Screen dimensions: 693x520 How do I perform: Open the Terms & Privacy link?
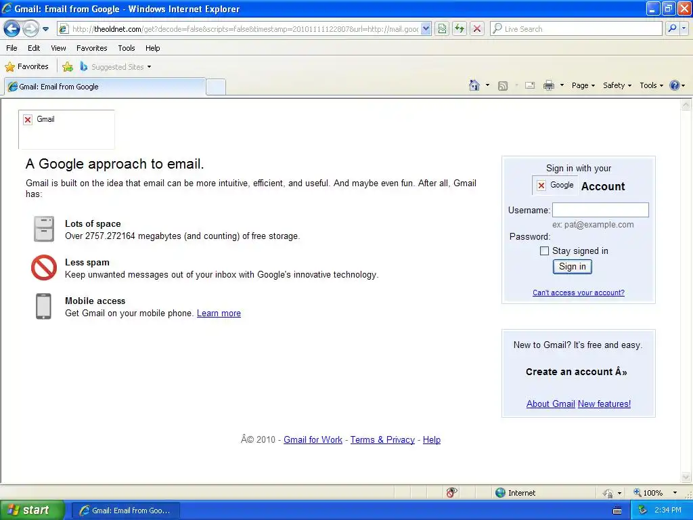pyautogui.click(x=383, y=439)
